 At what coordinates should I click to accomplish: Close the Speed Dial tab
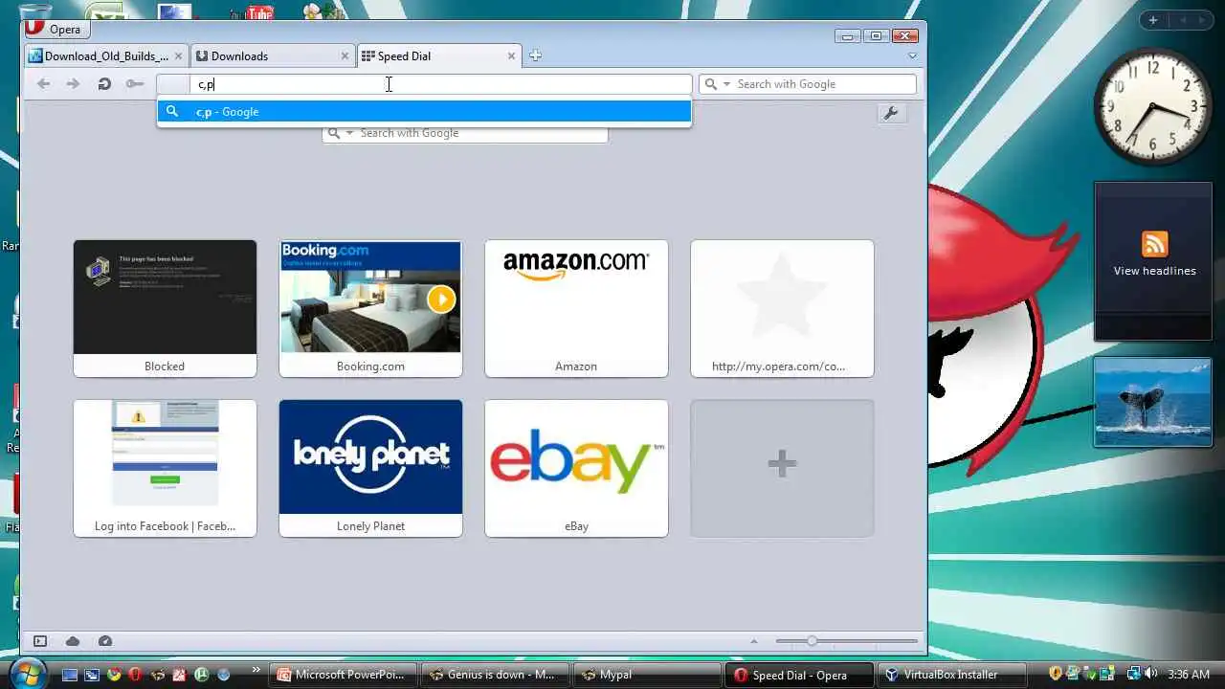(x=511, y=56)
